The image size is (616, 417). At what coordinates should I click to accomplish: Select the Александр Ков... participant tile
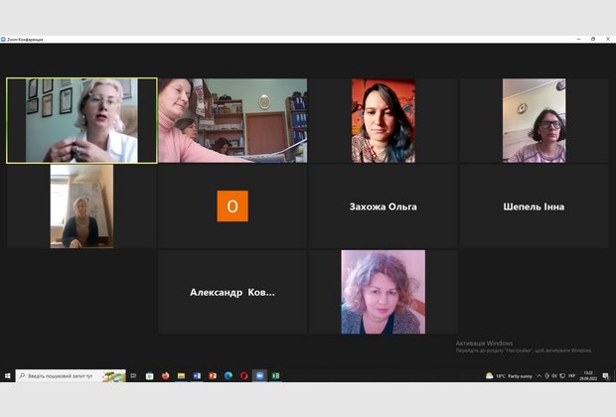click(232, 292)
